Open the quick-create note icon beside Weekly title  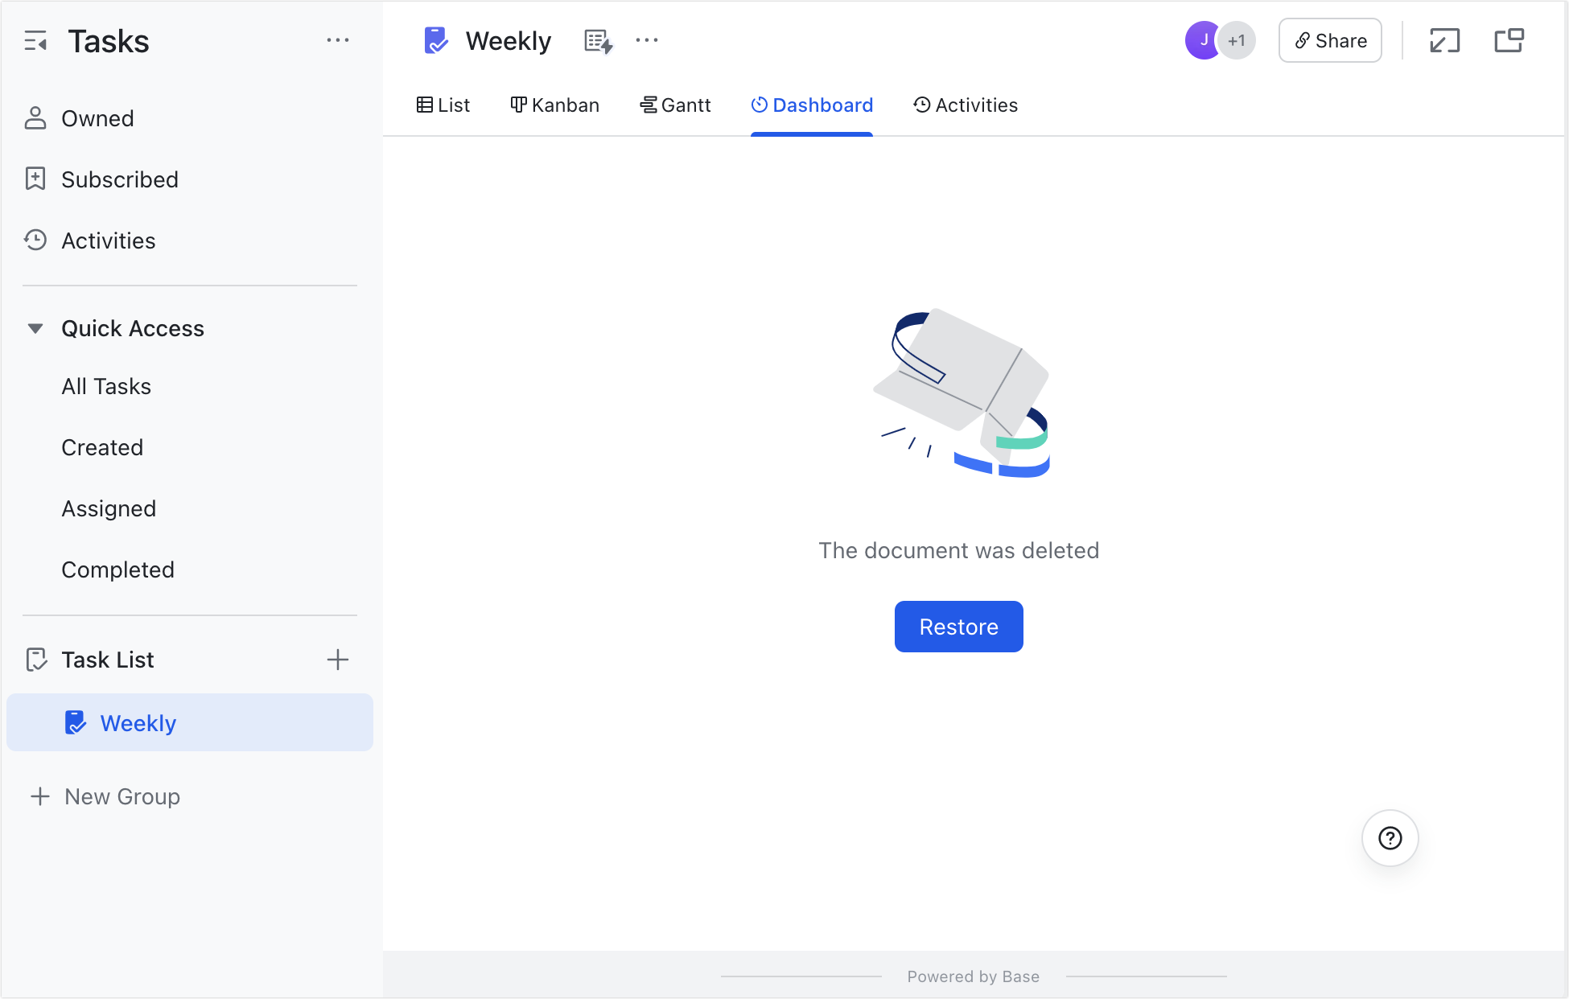(x=597, y=40)
